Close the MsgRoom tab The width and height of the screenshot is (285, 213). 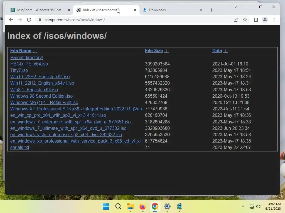(69, 10)
